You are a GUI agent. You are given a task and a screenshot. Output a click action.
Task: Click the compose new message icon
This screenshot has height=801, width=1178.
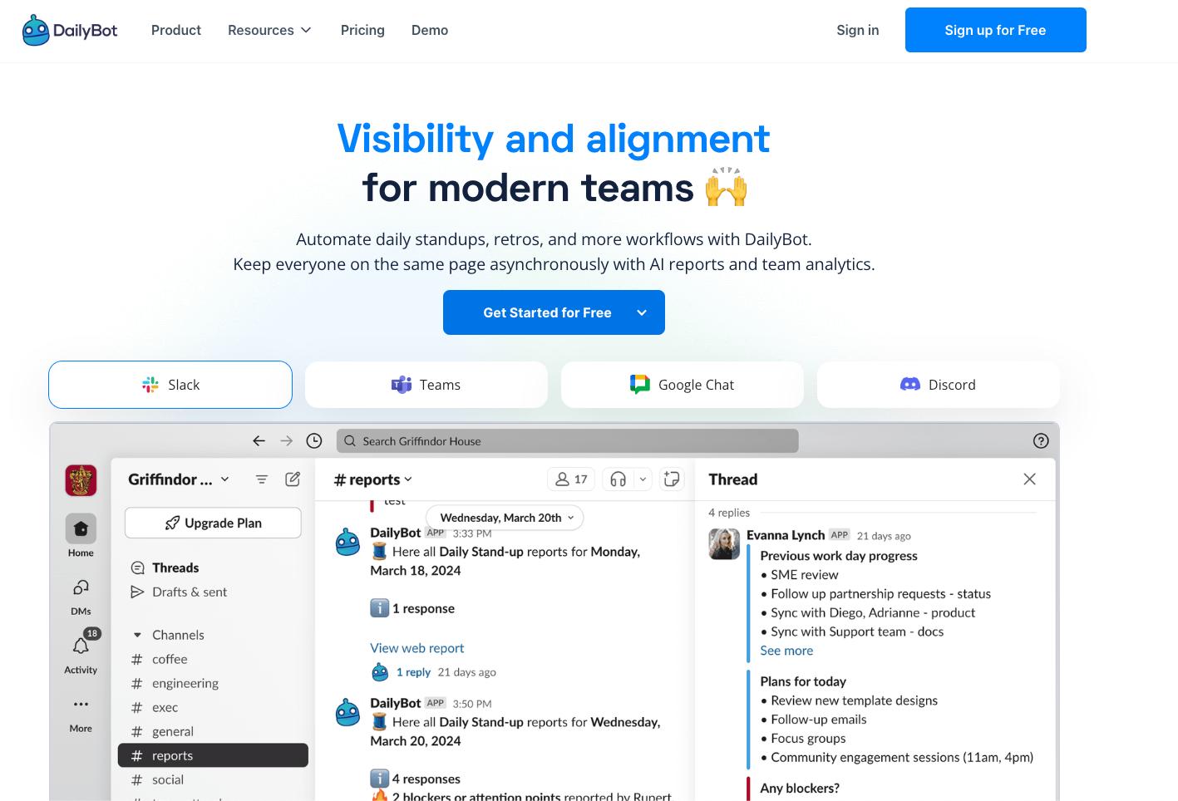[x=293, y=479]
